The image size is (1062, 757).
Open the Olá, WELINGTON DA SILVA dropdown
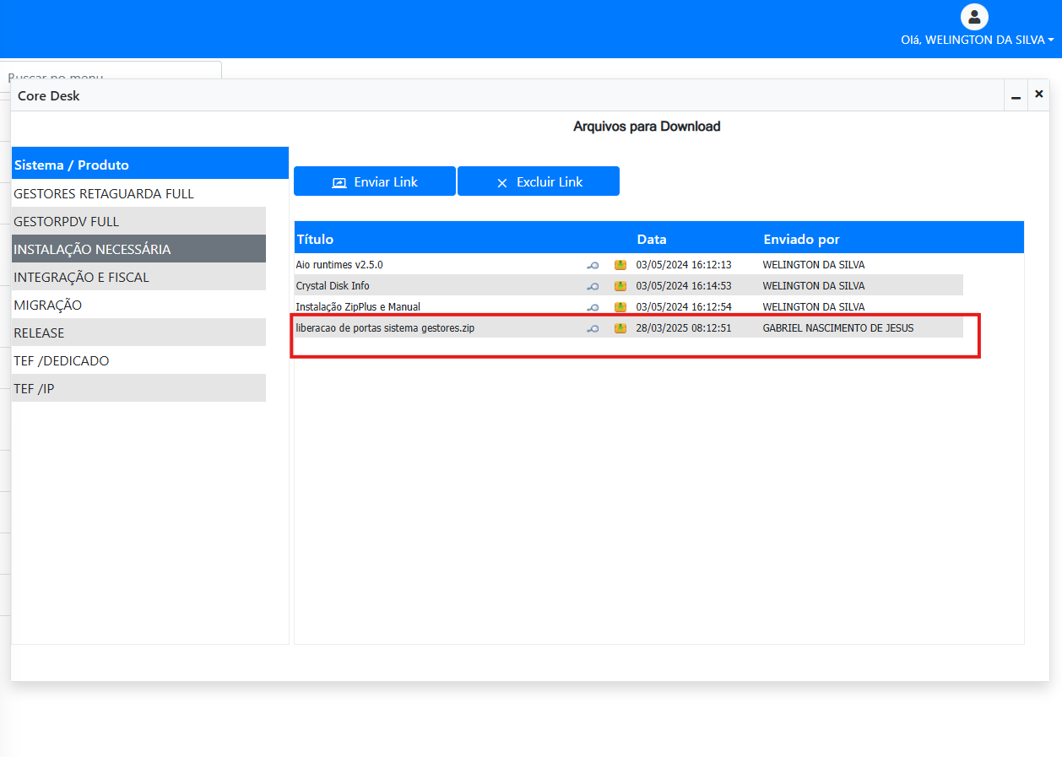tap(977, 40)
